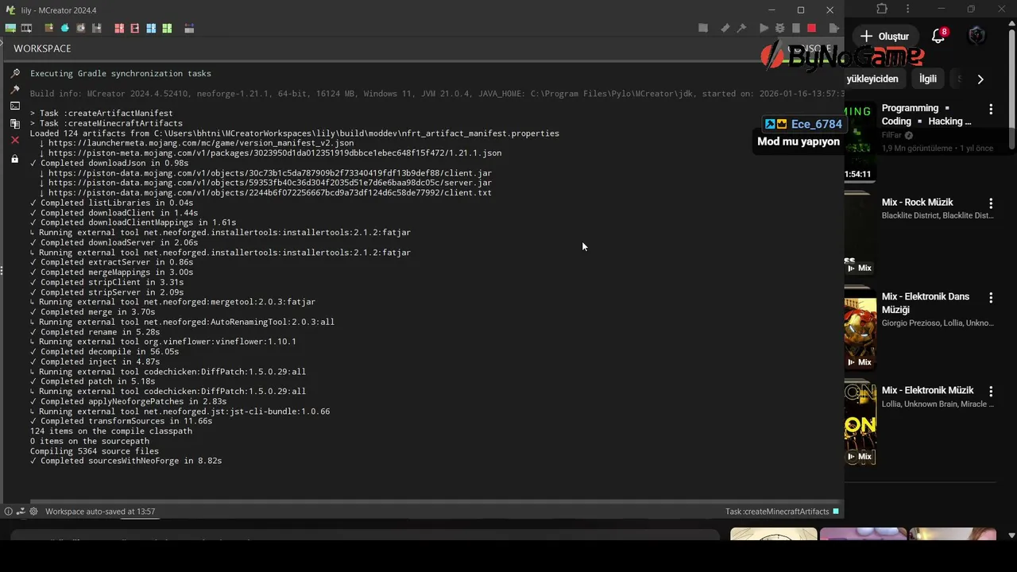Open options menu for Mix - Elektronik Dans Müziği

(991, 297)
